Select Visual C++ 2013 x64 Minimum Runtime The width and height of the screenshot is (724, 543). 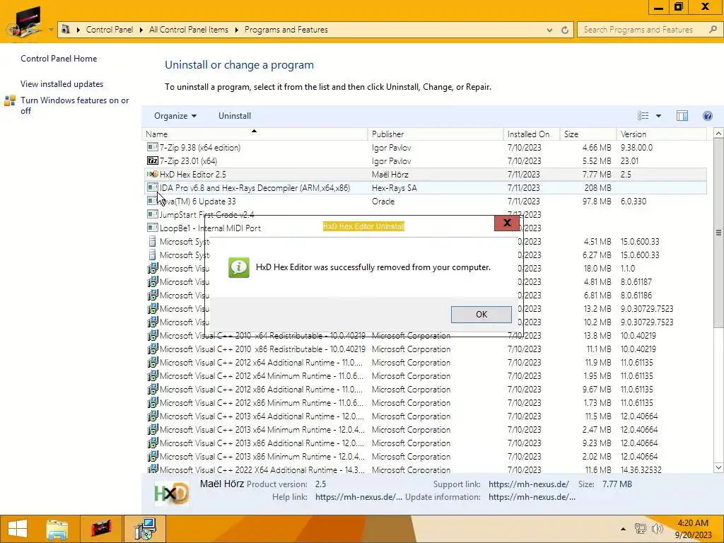[x=424, y=429]
